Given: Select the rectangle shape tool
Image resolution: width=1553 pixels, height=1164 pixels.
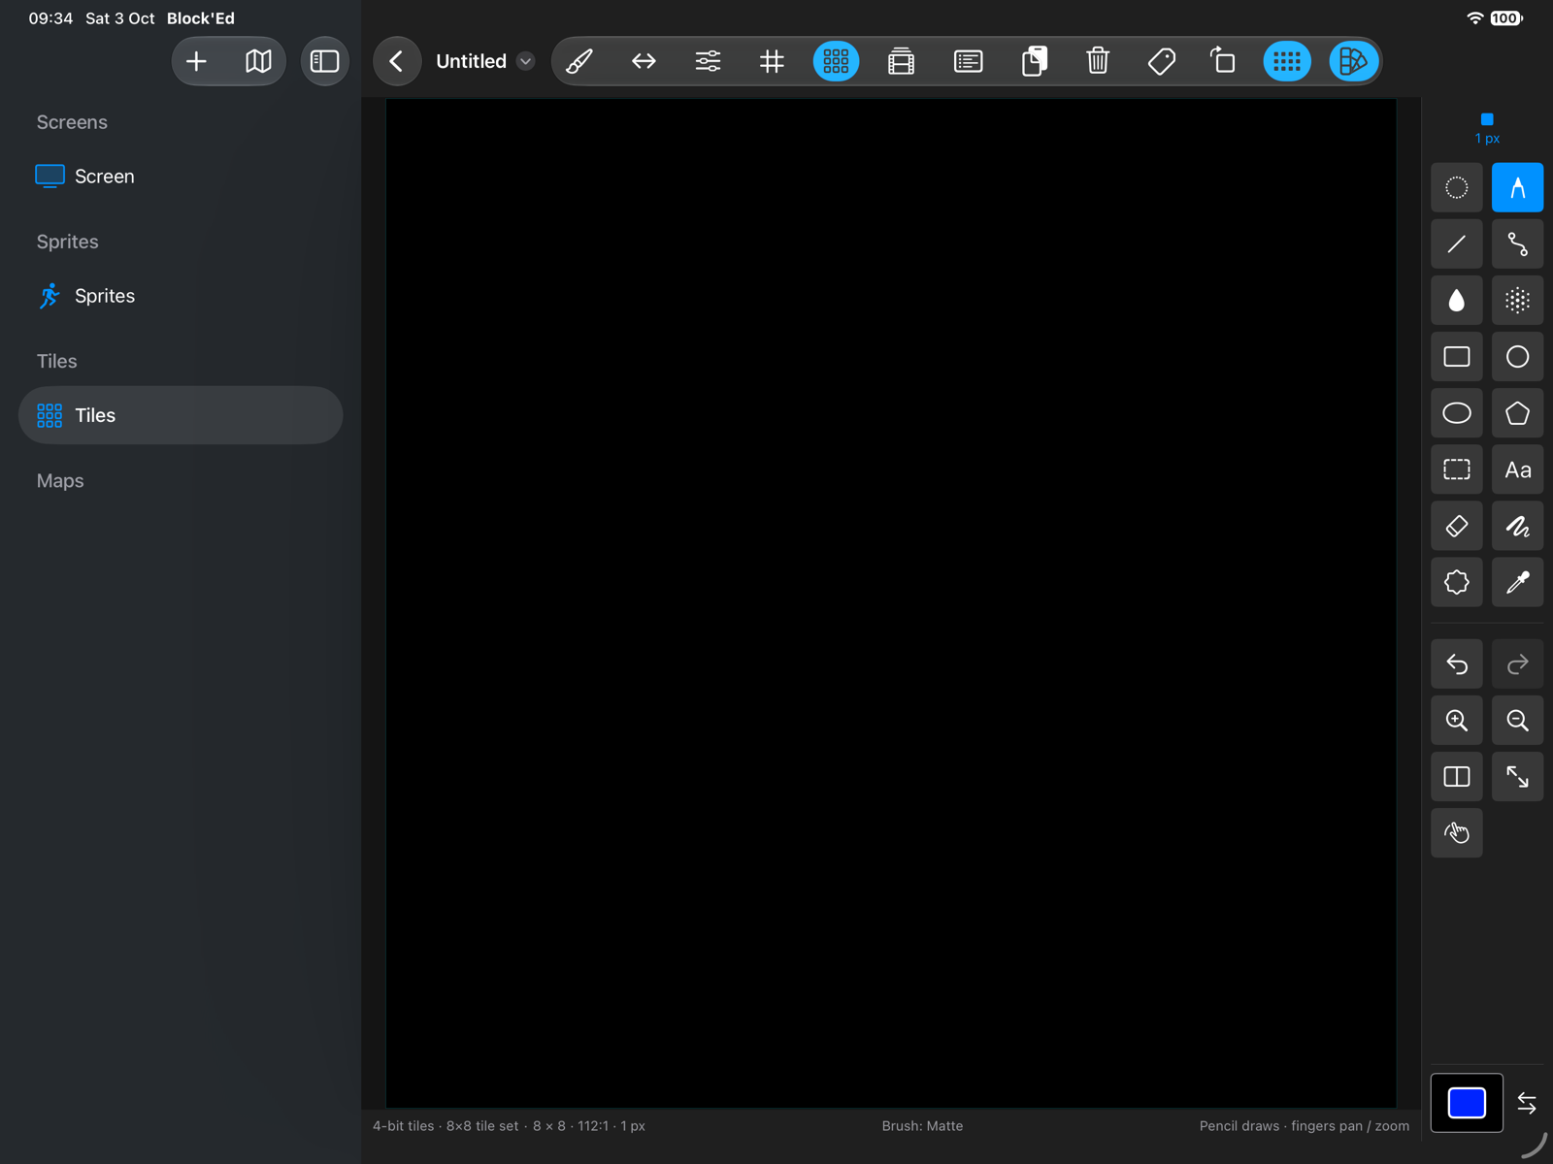Looking at the screenshot, I should pyautogui.click(x=1457, y=357).
